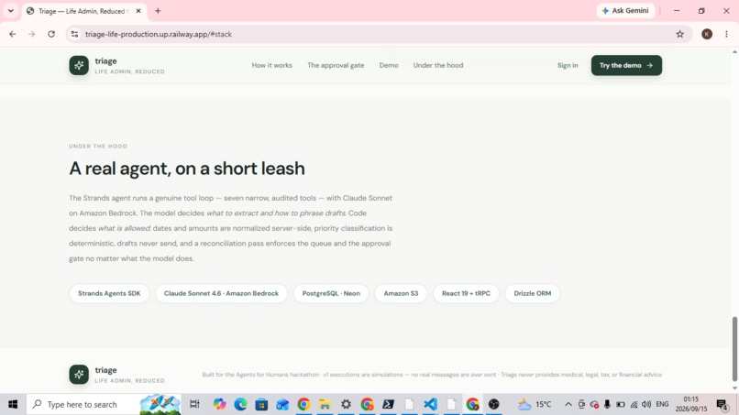Navigate to The approval gate section
Viewport: 739px width, 415px height.
[336, 65]
